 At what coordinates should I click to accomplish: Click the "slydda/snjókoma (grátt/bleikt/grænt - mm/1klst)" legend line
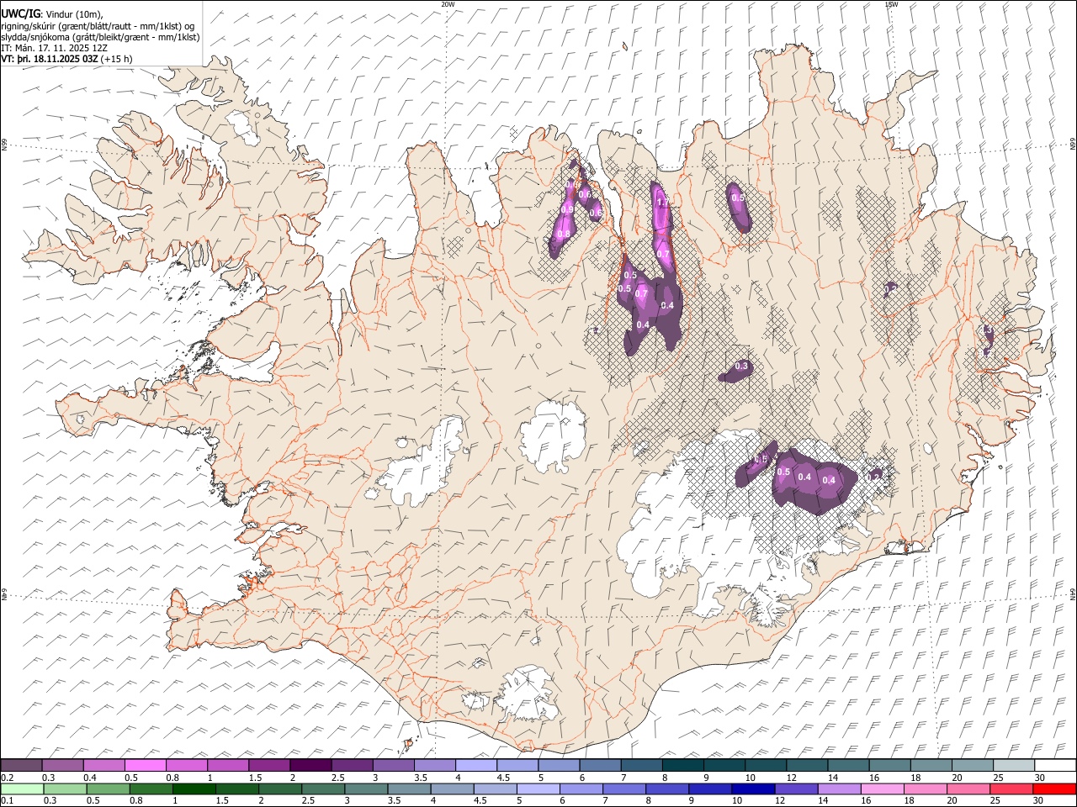[x=100, y=37]
